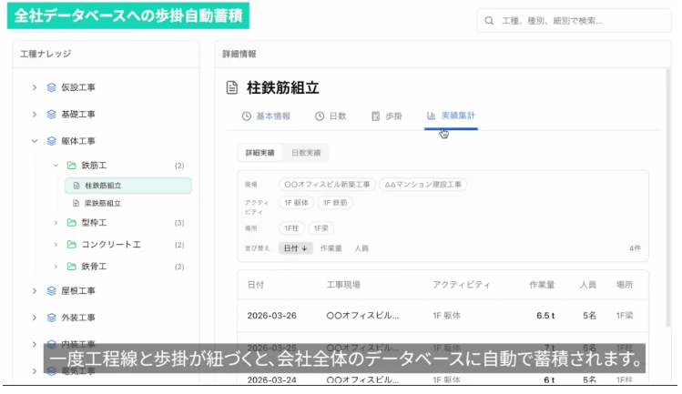
Task: Select the 詳細実績 segment
Action: [x=260, y=153]
